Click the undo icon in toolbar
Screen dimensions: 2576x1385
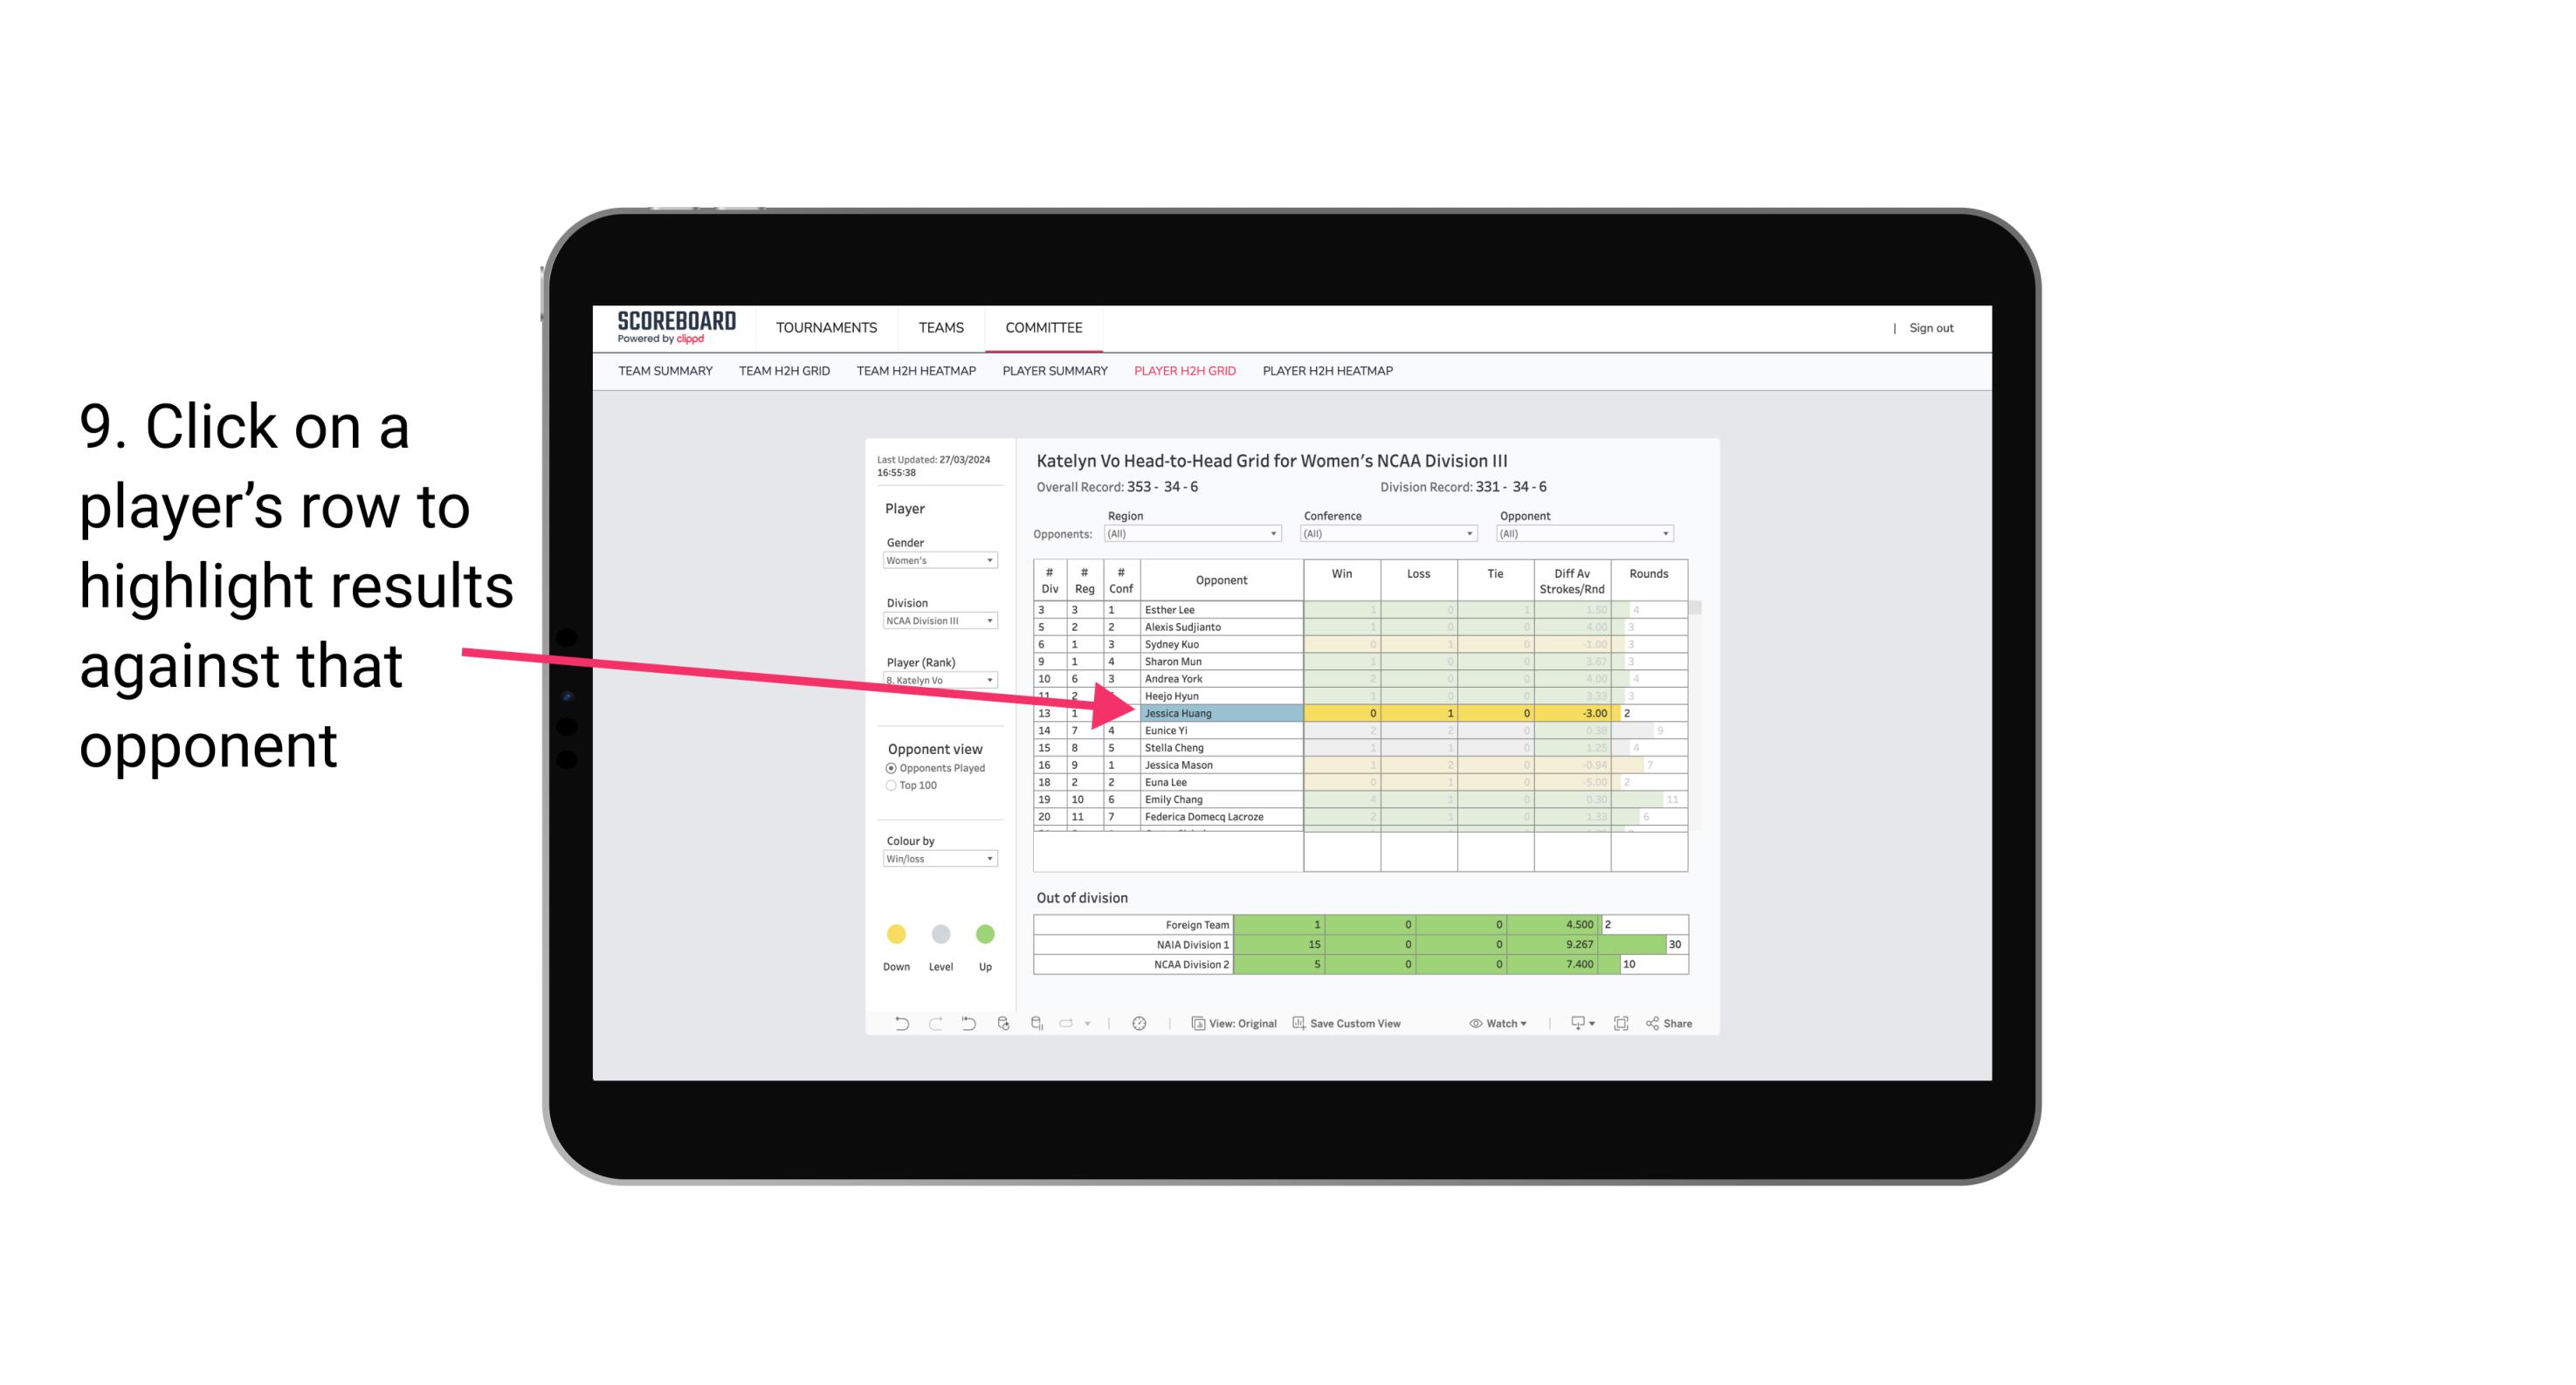tap(892, 1025)
